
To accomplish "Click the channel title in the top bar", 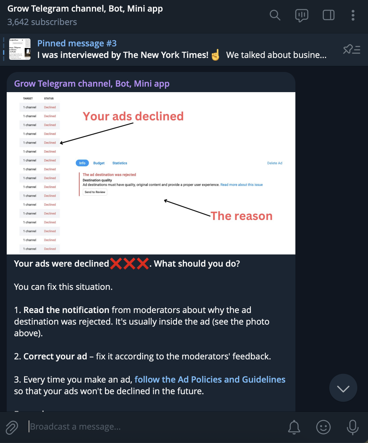I will coord(85,9).
